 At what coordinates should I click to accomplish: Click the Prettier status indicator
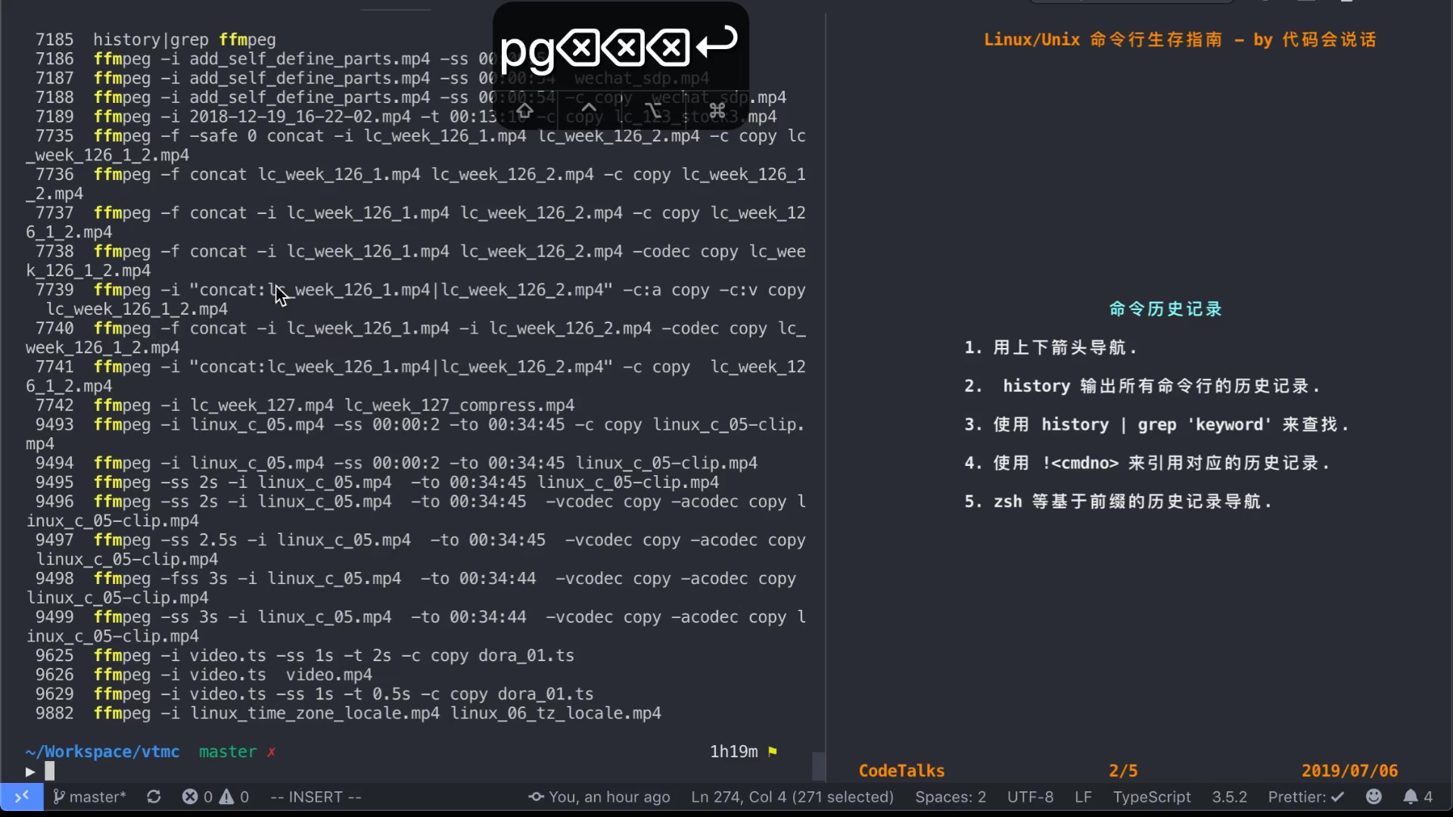point(1306,797)
